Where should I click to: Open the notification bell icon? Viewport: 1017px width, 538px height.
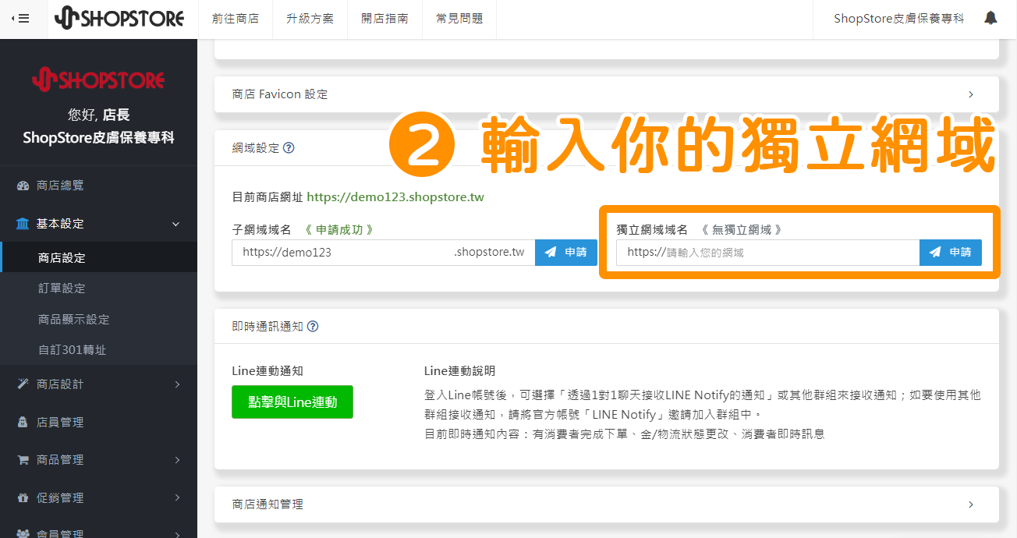(990, 18)
